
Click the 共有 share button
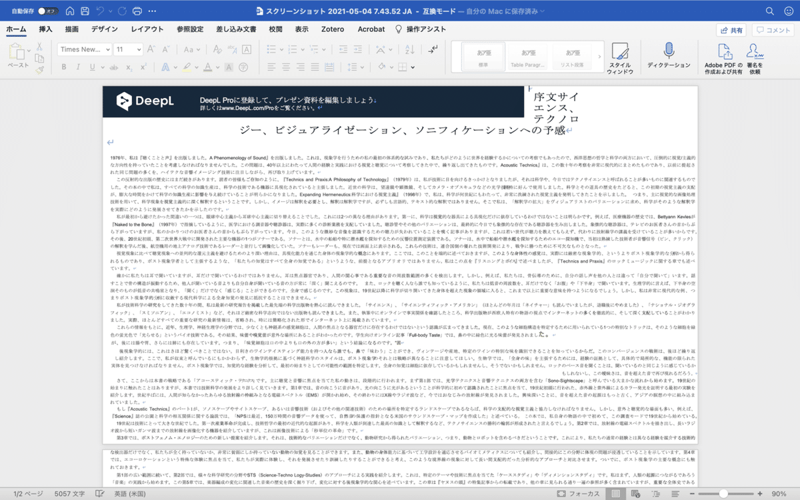[731, 30]
